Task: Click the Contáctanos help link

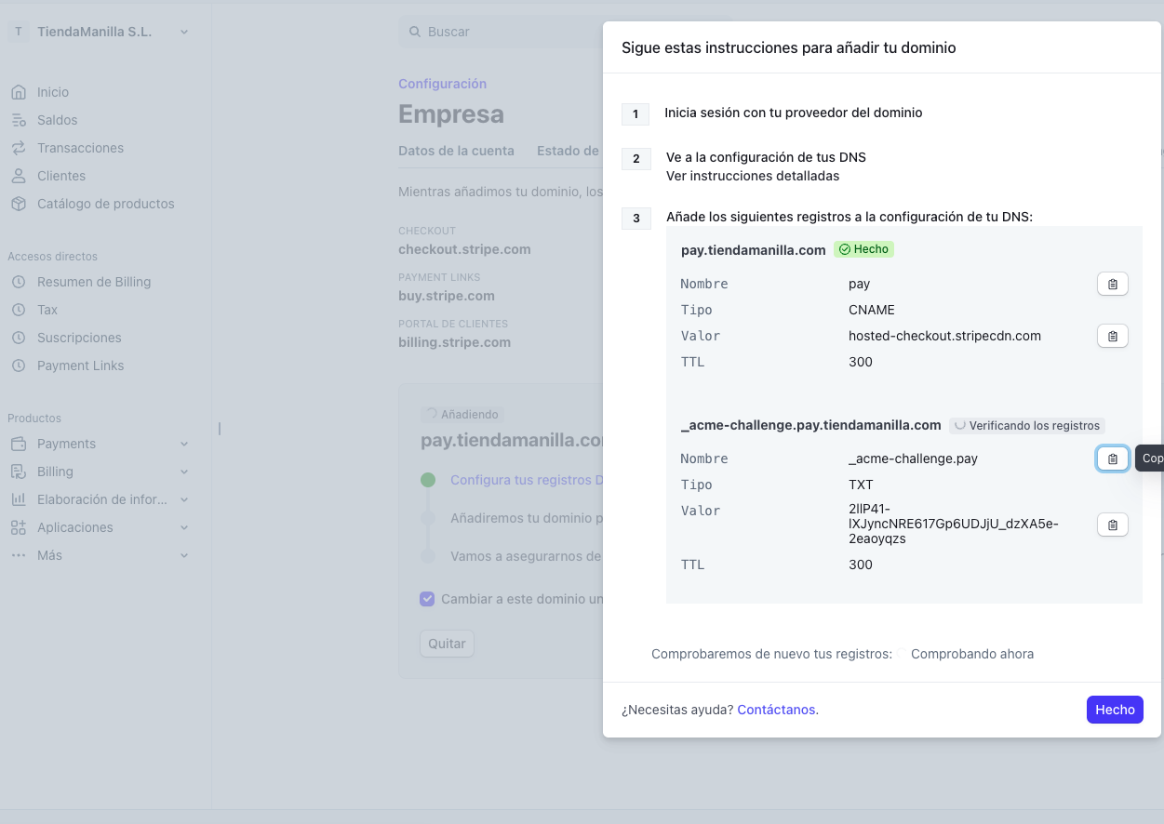Action: (778, 710)
